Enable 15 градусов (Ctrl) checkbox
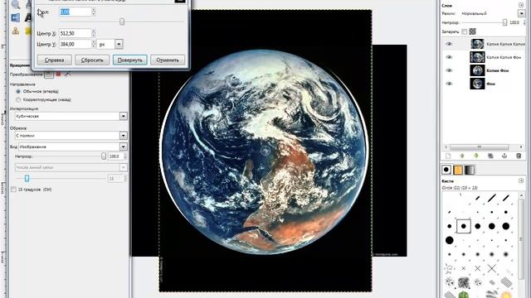531x298 pixels. [x=13, y=190]
